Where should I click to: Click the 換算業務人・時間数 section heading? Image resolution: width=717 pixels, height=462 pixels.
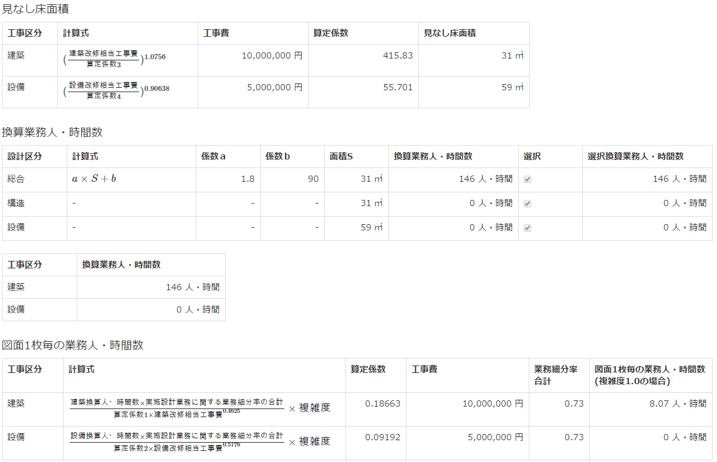[52, 133]
